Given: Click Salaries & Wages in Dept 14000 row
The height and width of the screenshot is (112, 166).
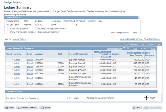Looking at the screenshot, I should (x=77, y=70).
